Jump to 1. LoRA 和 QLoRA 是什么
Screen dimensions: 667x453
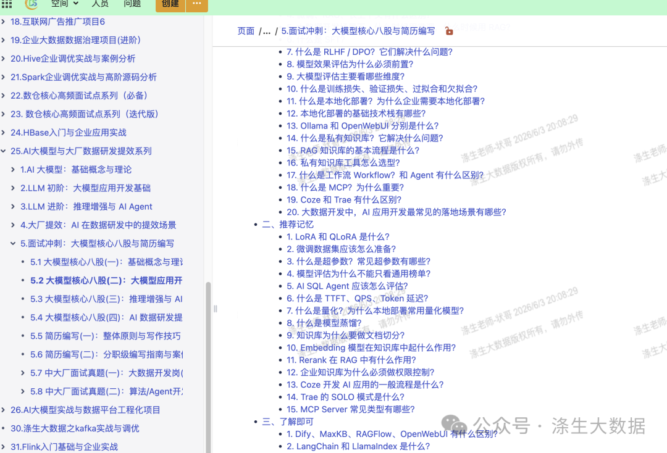click(338, 237)
